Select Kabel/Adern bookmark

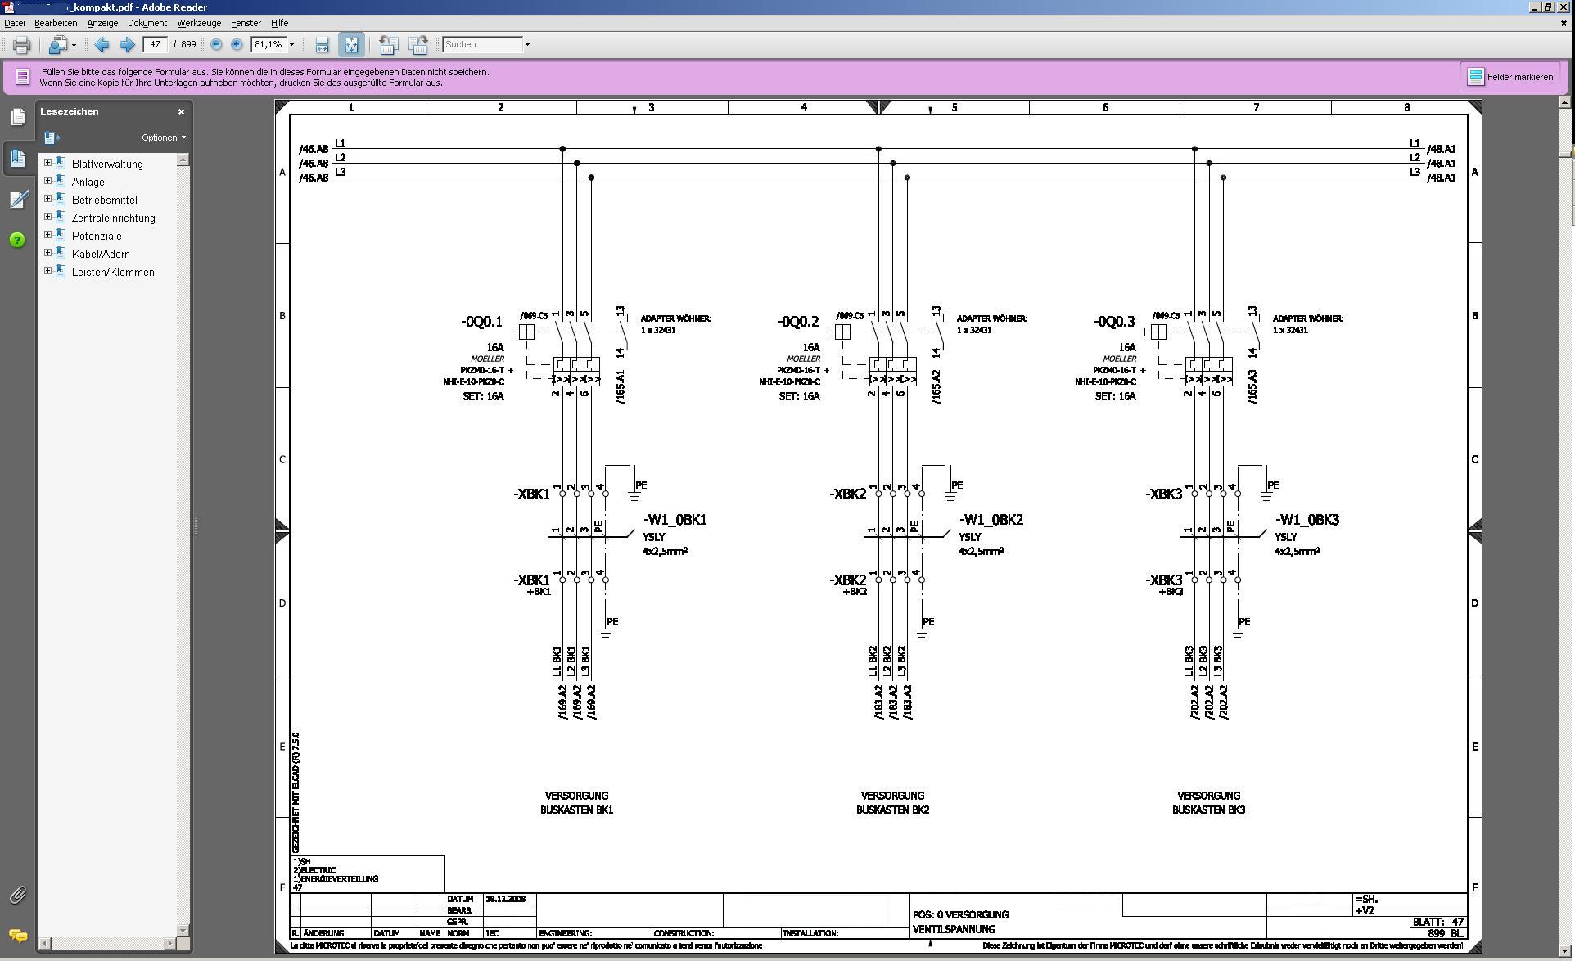[101, 254]
